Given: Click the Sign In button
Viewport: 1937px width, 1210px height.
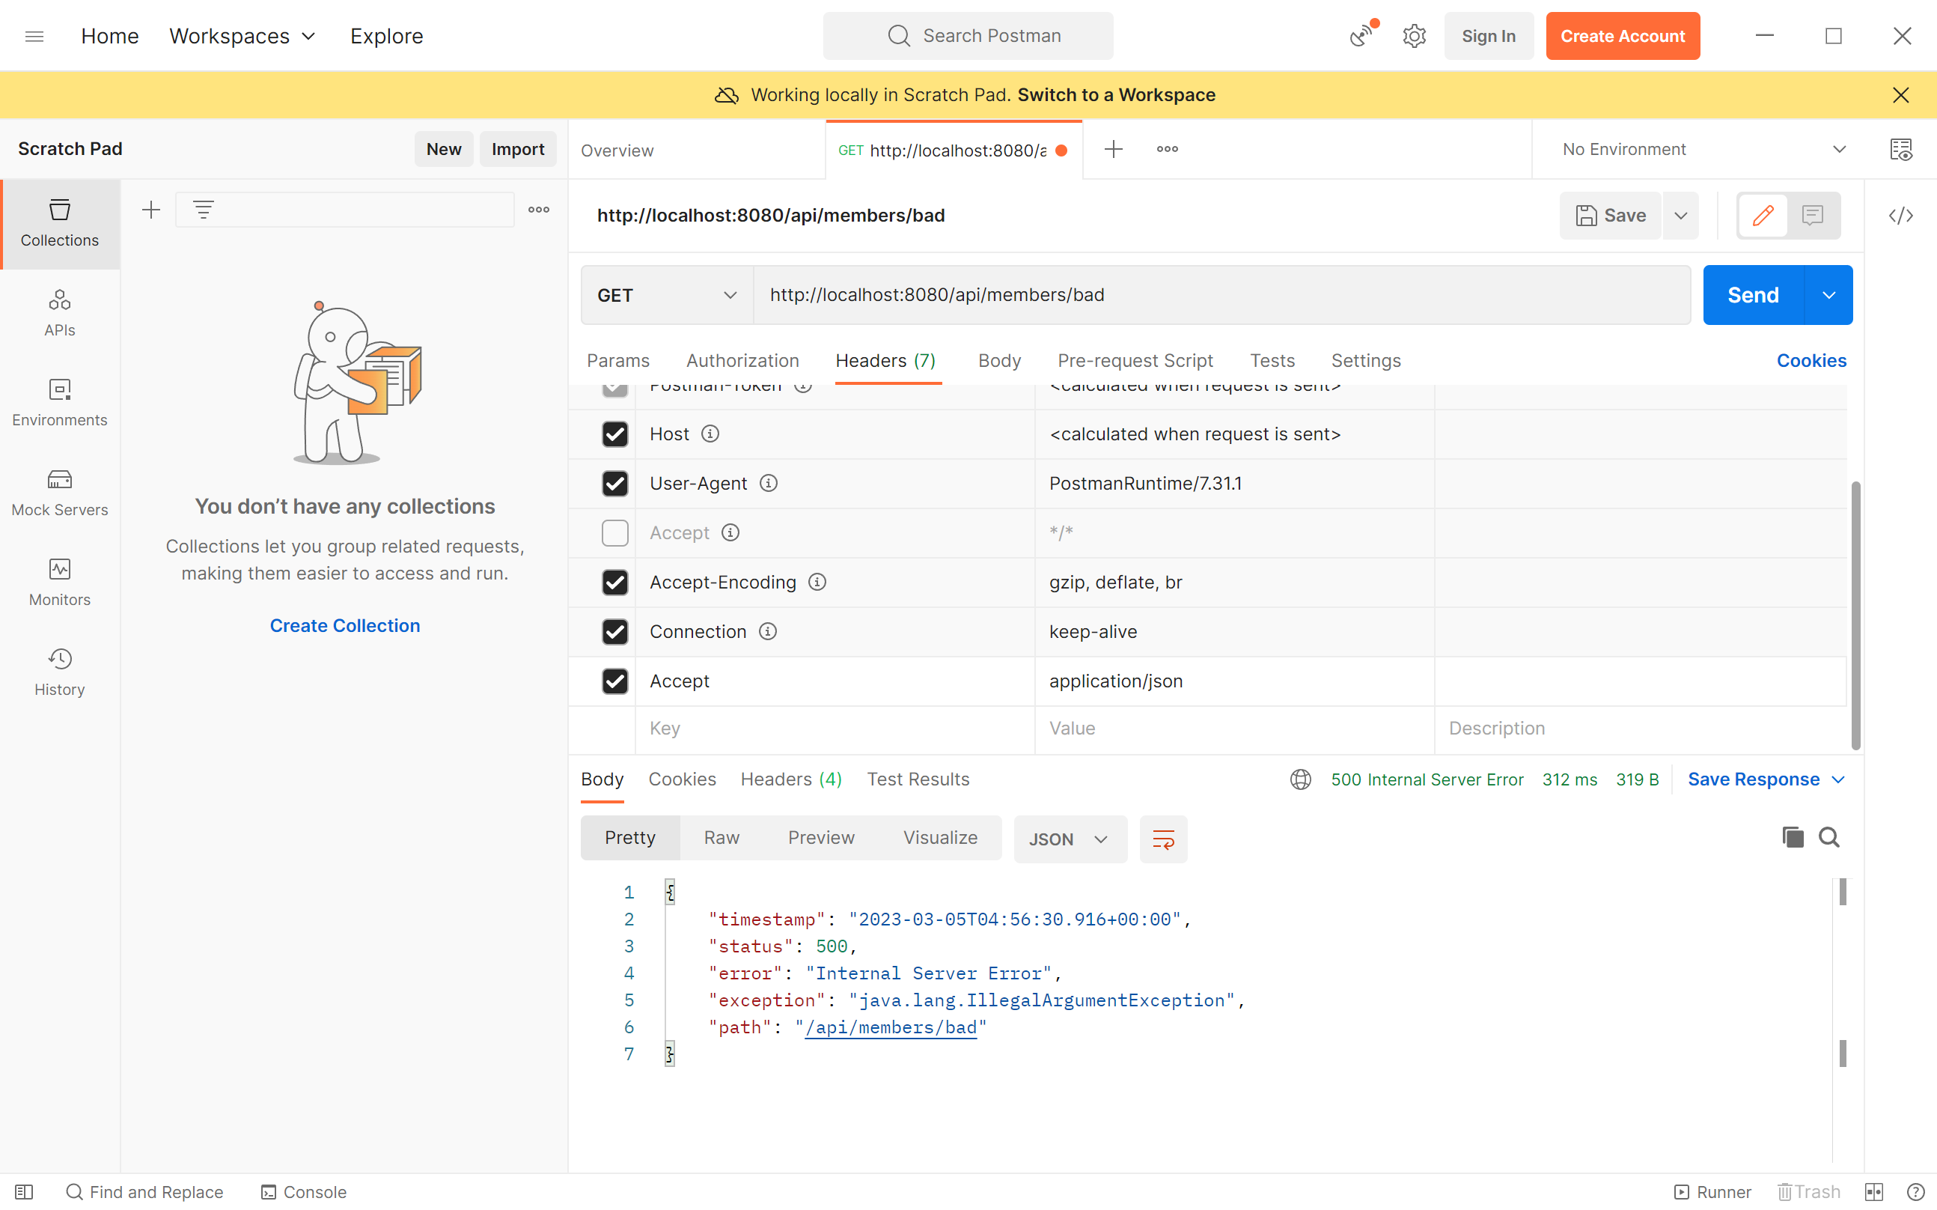Looking at the screenshot, I should click(1489, 36).
